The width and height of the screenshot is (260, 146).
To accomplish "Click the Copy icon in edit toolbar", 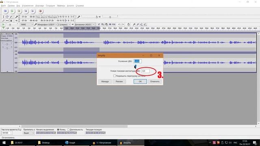I will (x=103, y=24).
